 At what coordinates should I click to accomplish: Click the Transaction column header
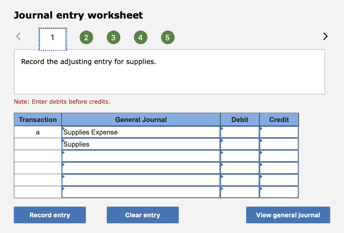tap(38, 120)
